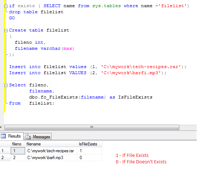Click the Results grid icon
197x182 pixels.
click(x=3, y=136)
